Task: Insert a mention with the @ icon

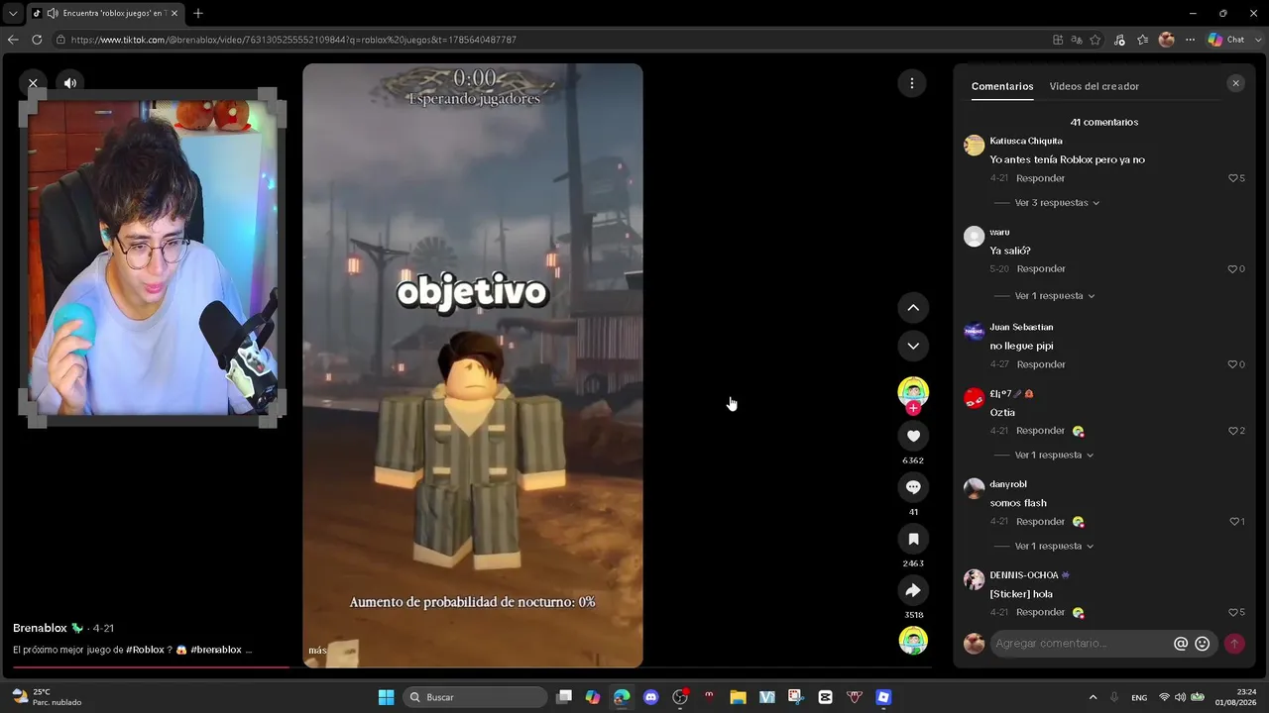Action: [x=1181, y=644]
